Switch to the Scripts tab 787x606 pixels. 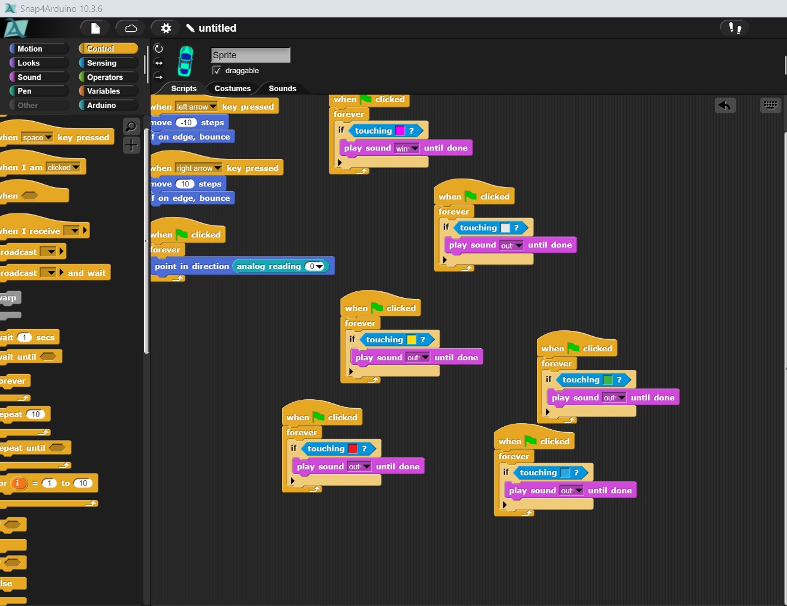(184, 88)
